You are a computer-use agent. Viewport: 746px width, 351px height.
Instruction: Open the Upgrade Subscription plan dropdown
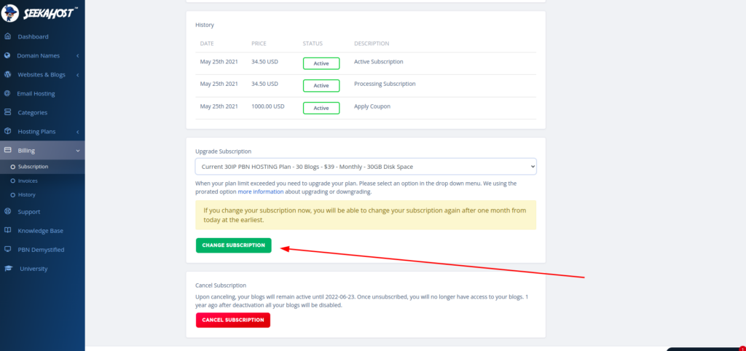coord(366,167)
